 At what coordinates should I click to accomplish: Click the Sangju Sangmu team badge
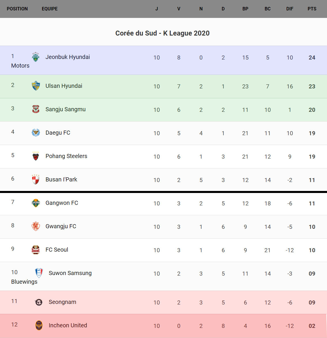pos(36,109)
